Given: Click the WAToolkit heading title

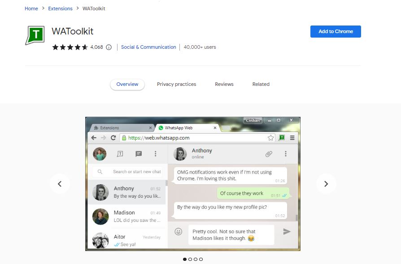Looking at the screenshot, I should coord(72,31).
